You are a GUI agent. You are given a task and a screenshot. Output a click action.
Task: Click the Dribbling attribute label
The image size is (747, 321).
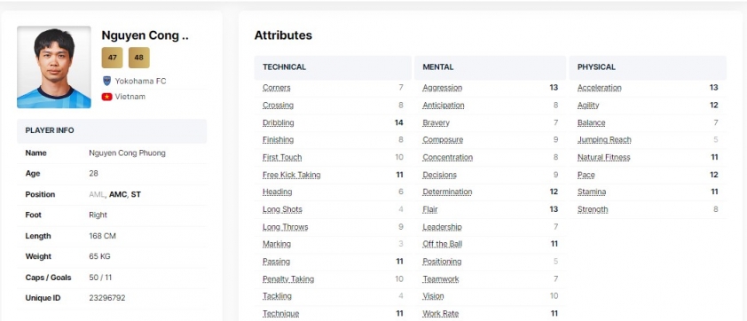[279, 123]
